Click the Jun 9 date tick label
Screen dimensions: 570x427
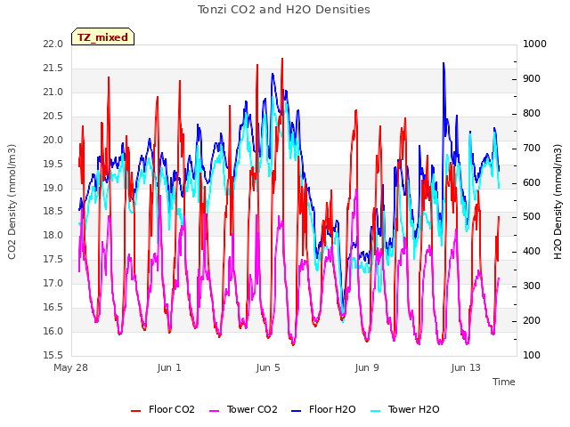(367, 367)
